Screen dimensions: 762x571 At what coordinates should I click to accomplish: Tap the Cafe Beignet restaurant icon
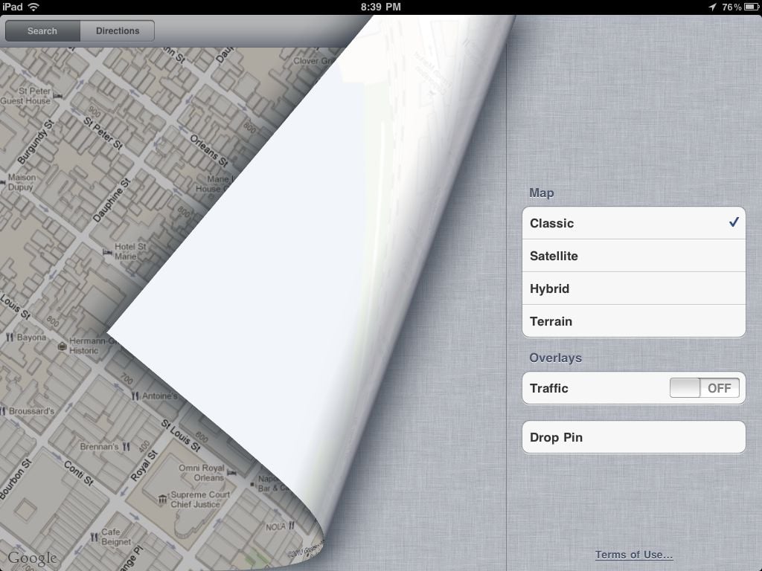coord(95,537)
